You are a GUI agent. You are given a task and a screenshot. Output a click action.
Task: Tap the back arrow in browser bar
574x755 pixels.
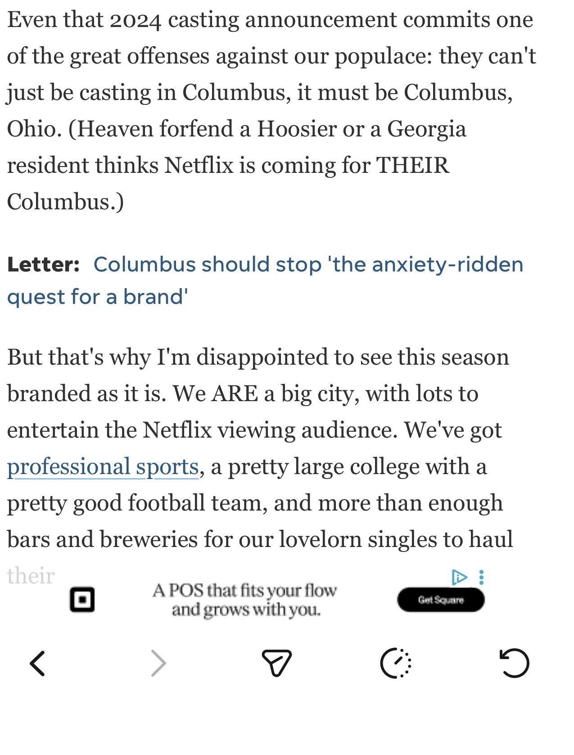coord(37,663)
